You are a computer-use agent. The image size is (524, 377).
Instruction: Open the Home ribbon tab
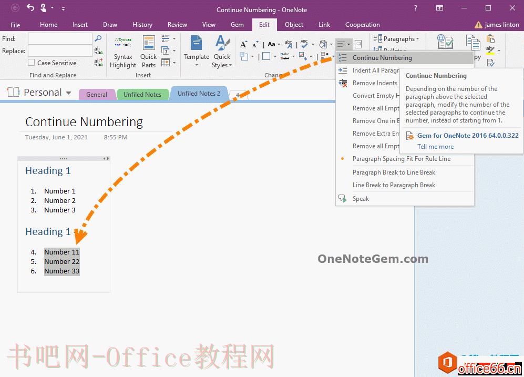pos(48,25)
